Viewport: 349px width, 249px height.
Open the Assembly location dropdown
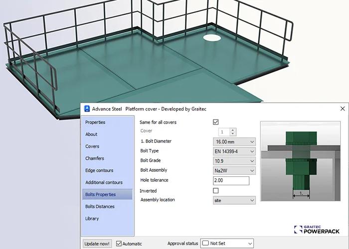point(234,200)
